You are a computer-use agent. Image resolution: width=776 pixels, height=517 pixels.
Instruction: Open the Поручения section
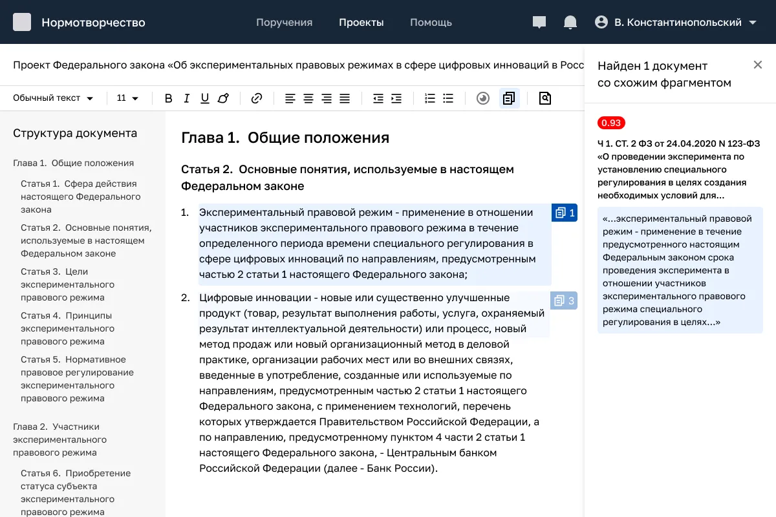coord(284,22)
